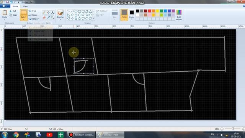Pick the yellow color swatch
Viewport: 245px width, 138px height.
click(x=157, y=11)
